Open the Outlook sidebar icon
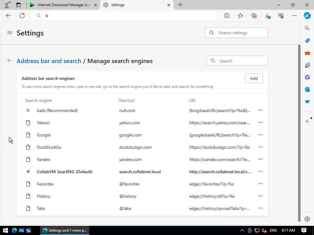 (307, 89)
